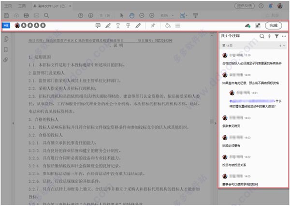Click the cloud sync status icon

click(247, 26)
